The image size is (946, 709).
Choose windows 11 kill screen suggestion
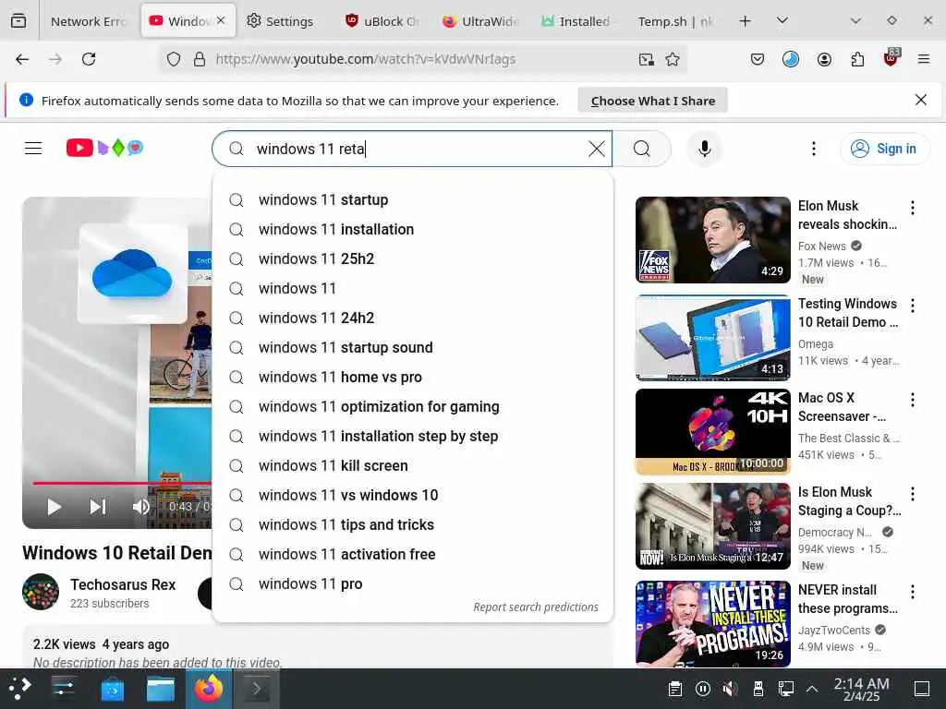[x=413, y=465]
